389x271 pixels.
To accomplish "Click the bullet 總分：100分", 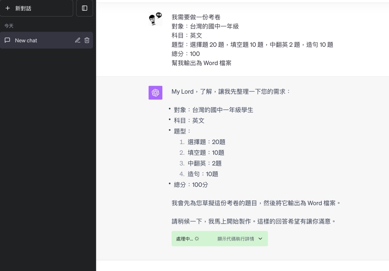I will click(x=191, y=185).
